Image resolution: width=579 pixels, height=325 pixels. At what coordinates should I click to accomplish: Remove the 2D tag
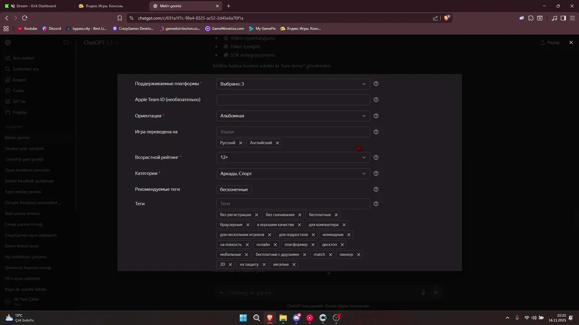(x=230, y=265)
